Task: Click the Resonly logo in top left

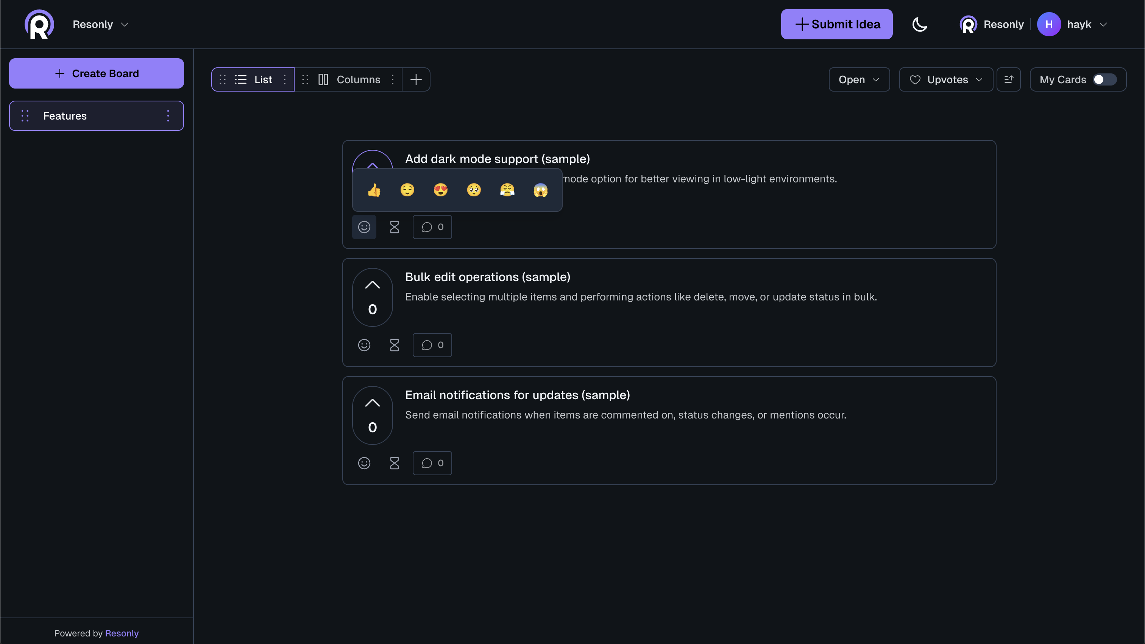Action: pyautogui.click(x=39, y=24)
